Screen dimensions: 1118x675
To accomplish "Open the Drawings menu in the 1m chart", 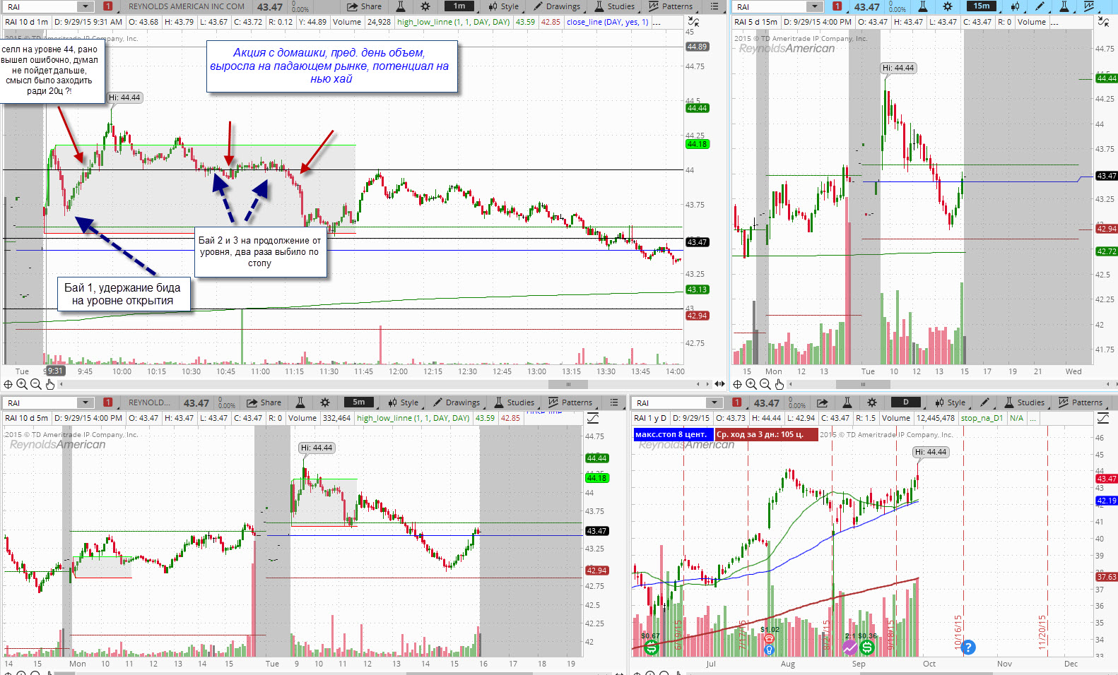I will (556, 6).
